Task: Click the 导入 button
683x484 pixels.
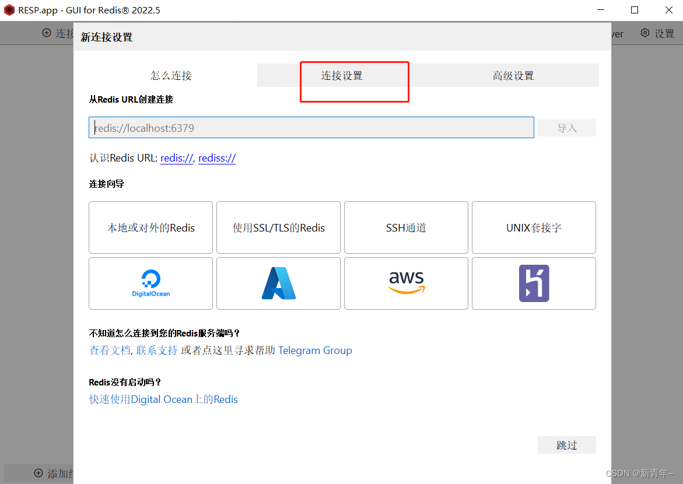Action: coord(566,127)
